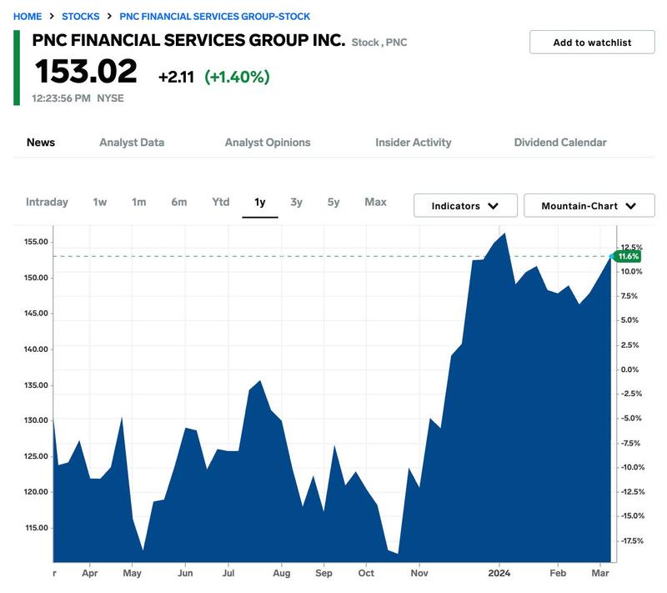The height and width of the screenshot is (593, 667).
Task: Click the 10.0% percent axis label
Action: tap(631, 271)
